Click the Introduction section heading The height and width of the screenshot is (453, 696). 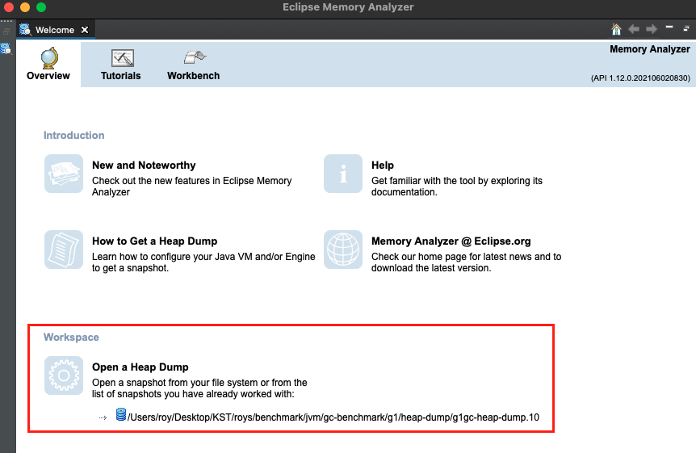(74, 136)
